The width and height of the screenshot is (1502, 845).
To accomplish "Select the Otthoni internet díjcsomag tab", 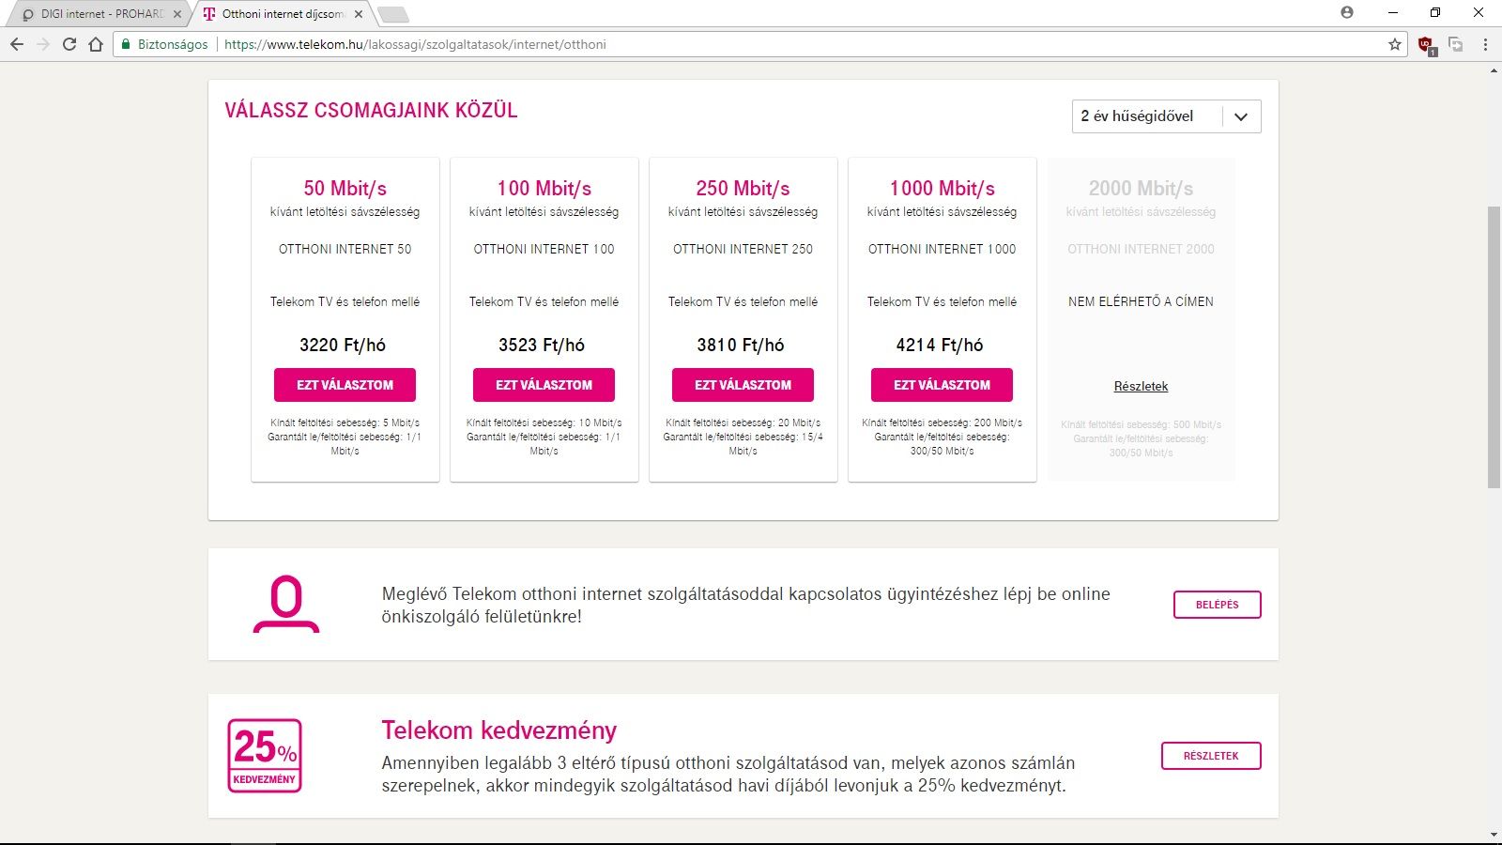I will (282, 14).
